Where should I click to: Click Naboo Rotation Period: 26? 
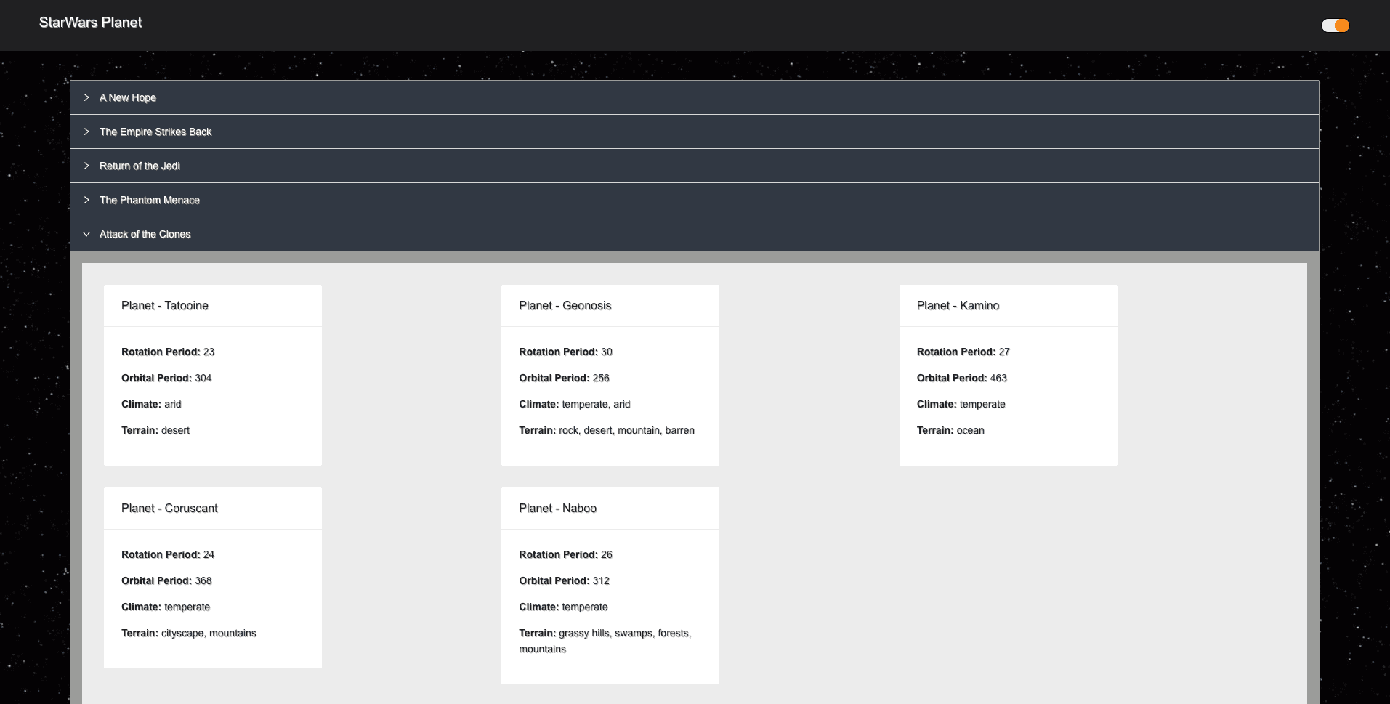(565, 554)
